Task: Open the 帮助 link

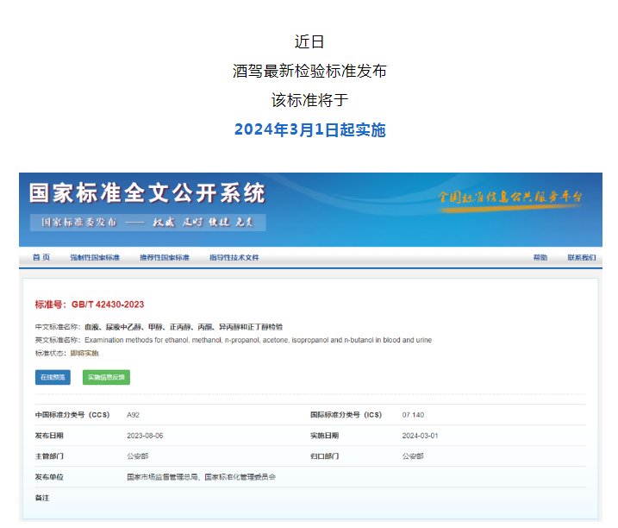Action: [540, 258]
